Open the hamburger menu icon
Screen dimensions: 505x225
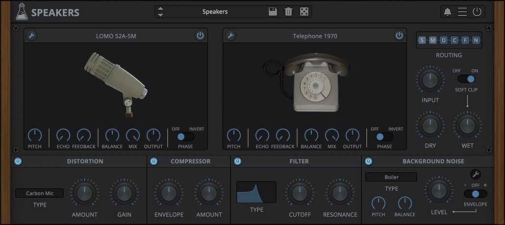click(462, 12)
